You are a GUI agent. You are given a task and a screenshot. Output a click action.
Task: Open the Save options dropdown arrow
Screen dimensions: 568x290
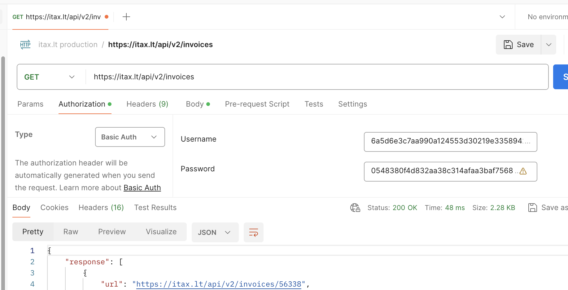tap(548, 45)
